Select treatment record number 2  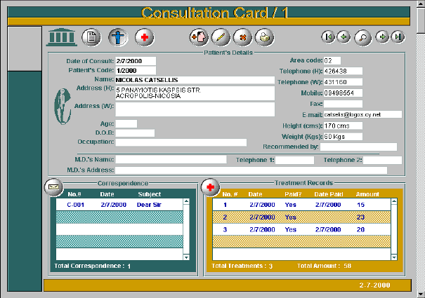click(301, 217)
